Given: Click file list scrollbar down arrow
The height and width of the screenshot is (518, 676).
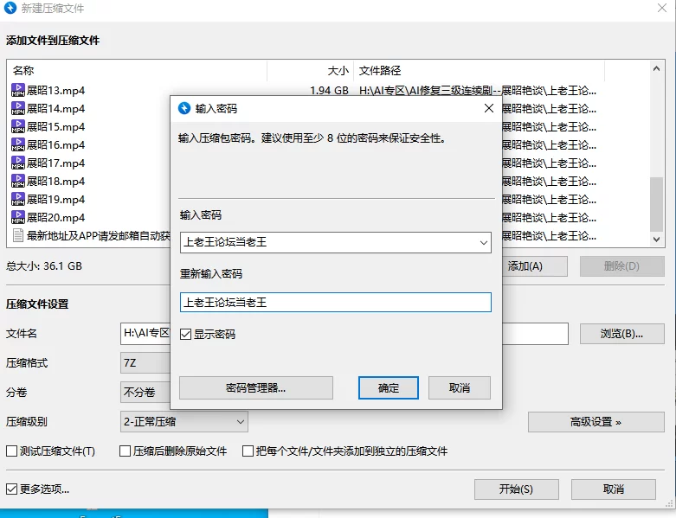Looking at the screenshot, I should pos(656,240).
